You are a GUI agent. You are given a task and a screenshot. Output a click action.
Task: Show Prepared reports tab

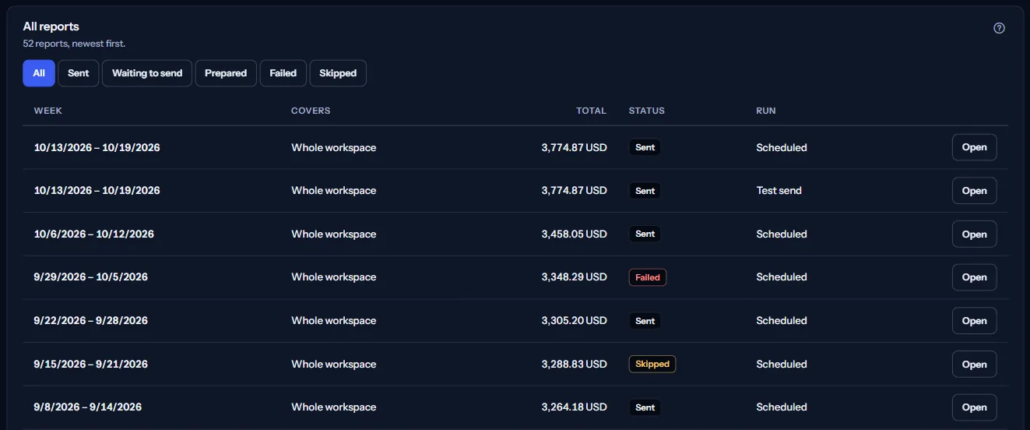pos(226,73)
